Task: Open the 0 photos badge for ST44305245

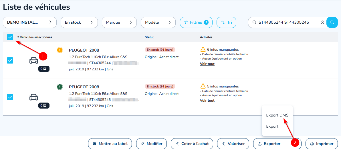Action: (44, 106)
